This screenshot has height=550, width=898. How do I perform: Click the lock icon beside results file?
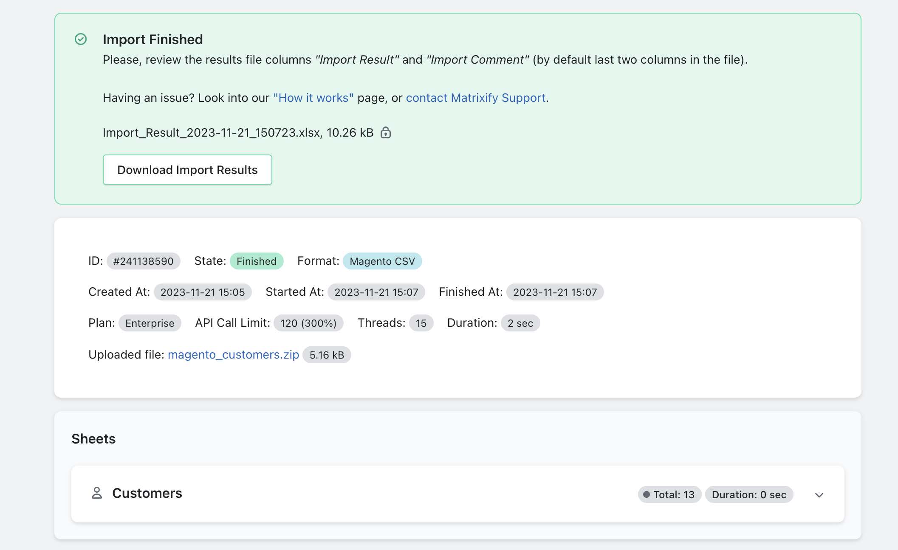pos(386,133)
